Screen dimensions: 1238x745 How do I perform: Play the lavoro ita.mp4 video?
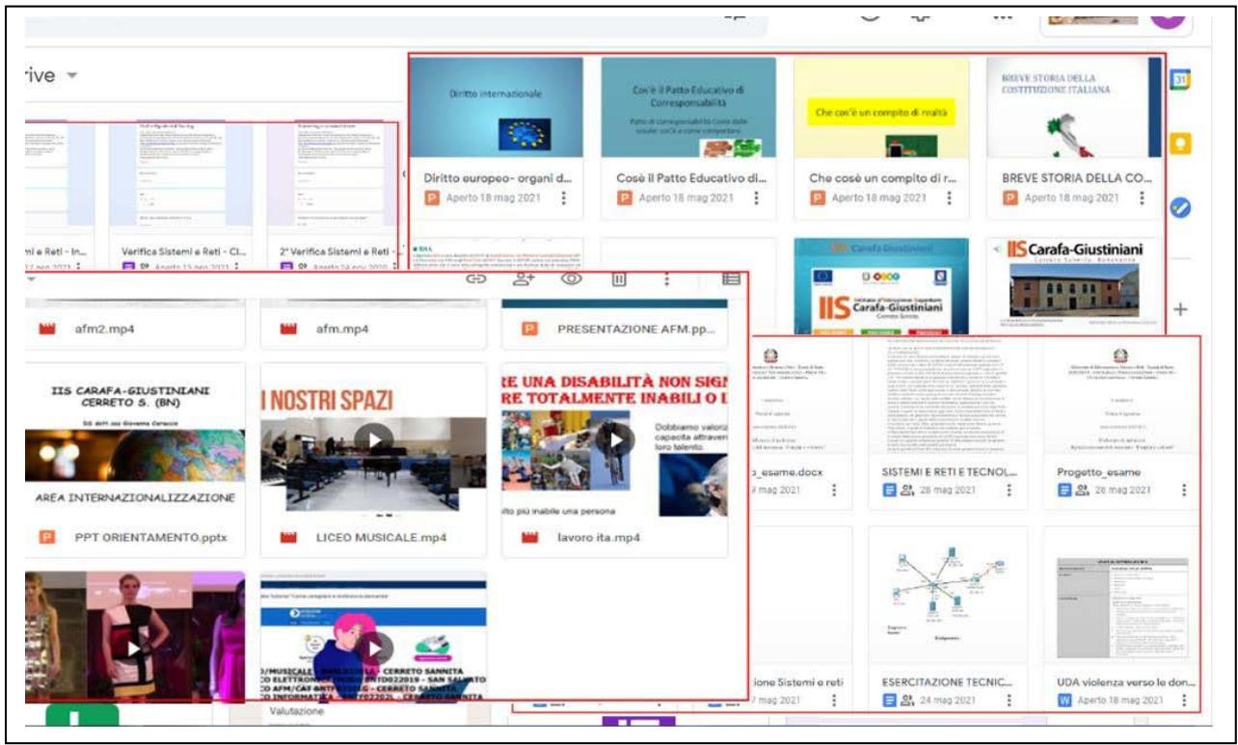click(614, 439)
